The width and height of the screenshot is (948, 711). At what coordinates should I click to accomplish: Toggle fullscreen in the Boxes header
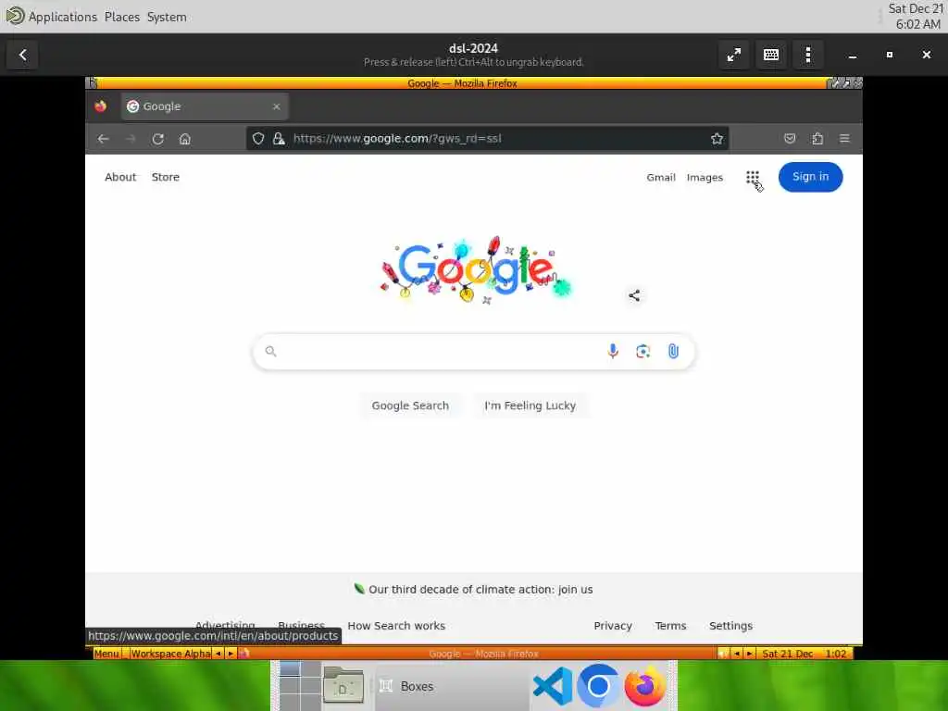[x=734, y=55]
